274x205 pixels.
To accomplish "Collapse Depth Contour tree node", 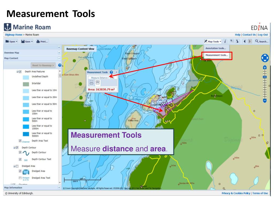I will (14, 148).
